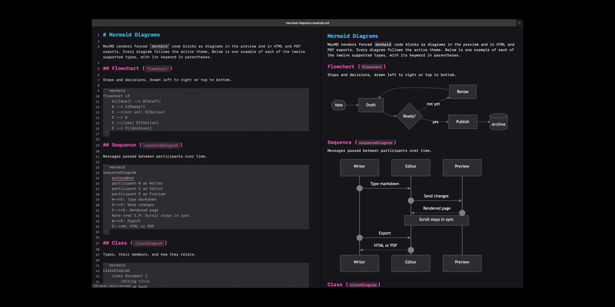Select the Revise node in the flowchart
The width and height of the screenshot is (615, 307).
(x=463, y=92)
